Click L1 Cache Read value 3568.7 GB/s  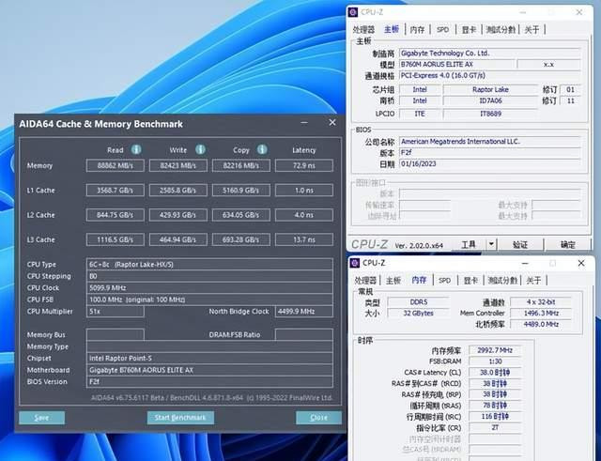click(115, 190)
